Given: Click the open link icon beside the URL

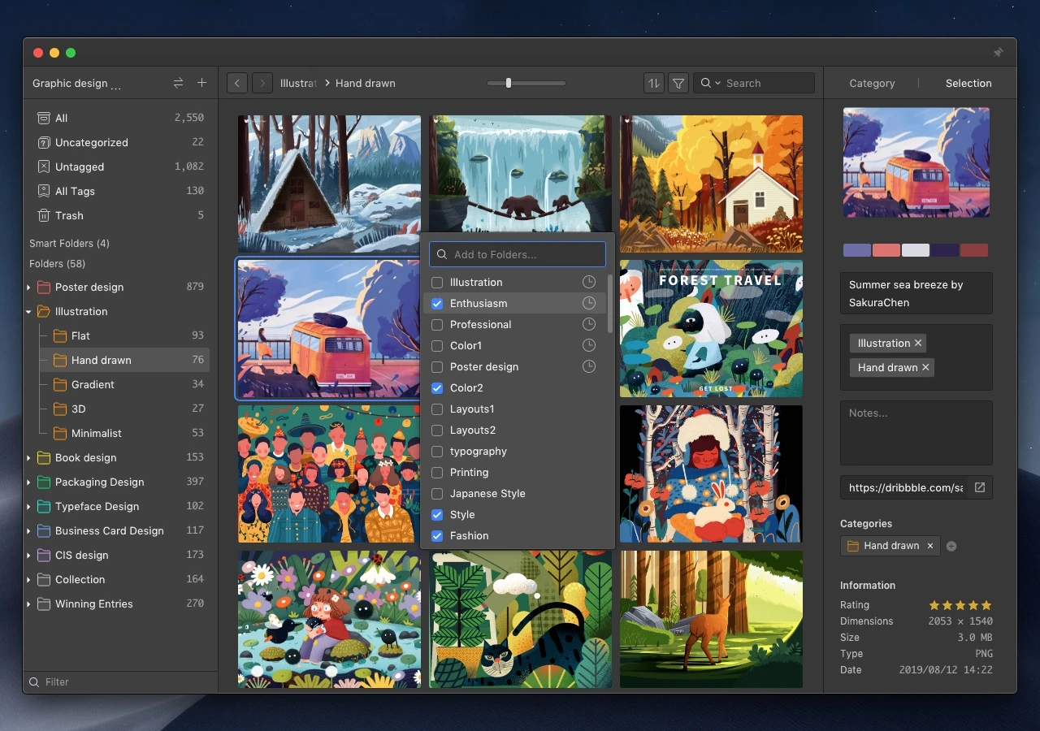Looking at the screenshot, I should [980, 487].
